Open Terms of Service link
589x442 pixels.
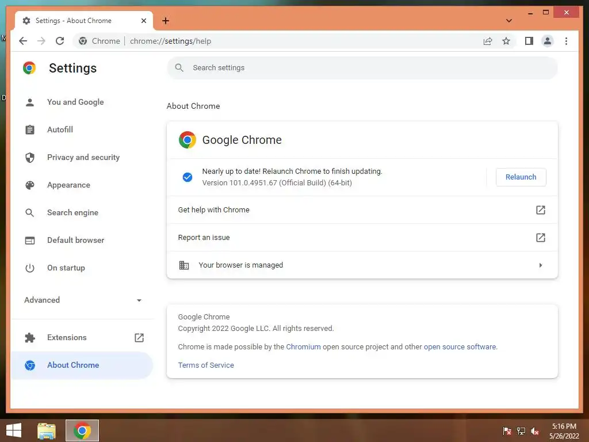pyautogui.click(x=206, y=365)
